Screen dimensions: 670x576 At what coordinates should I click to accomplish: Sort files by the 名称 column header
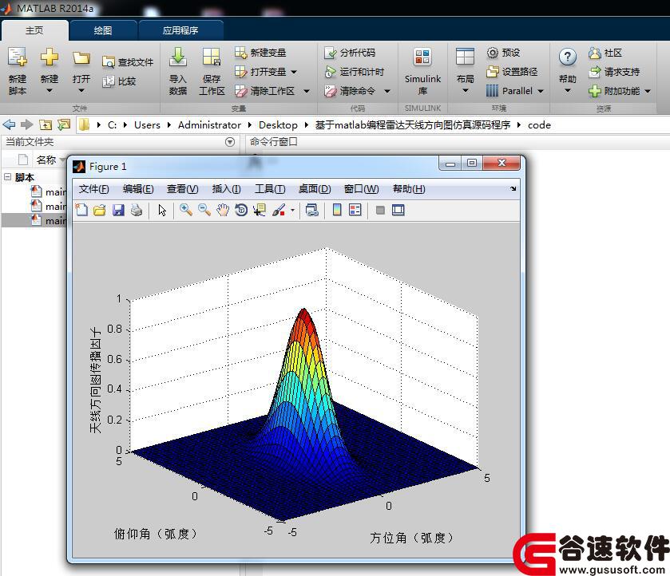click(x=46, y=160)
